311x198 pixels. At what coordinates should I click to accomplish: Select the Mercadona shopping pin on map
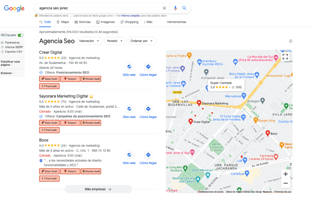click(x=244, y=96)
